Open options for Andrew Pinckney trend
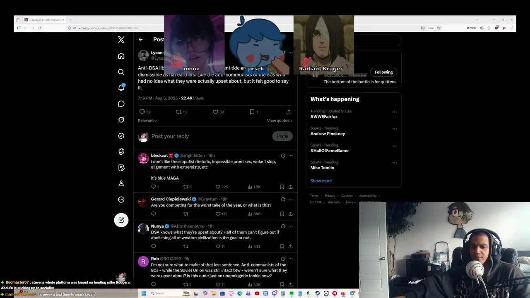Image resolution: width=530 pixels, height=298 pixels. (x=395, y=129)
